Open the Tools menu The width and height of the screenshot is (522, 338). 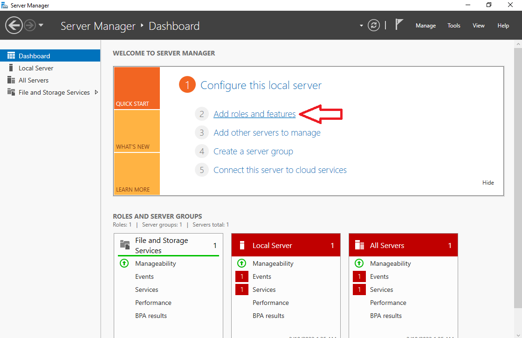pos(453,26)
